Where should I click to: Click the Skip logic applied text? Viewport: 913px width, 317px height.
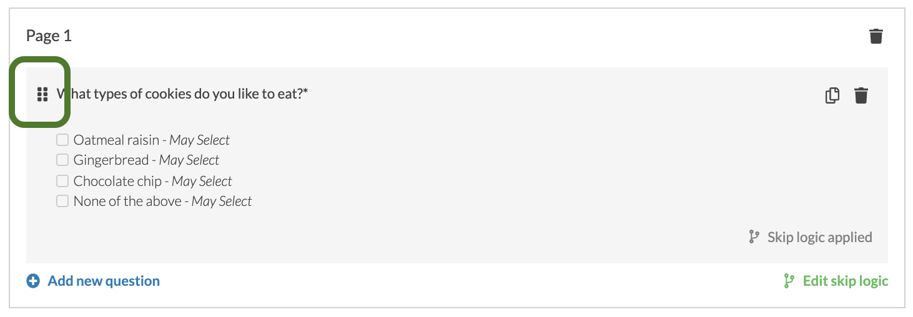coord(819,237)
